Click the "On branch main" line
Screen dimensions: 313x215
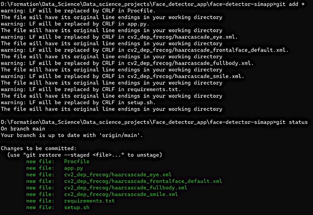[x=22, y=129]
